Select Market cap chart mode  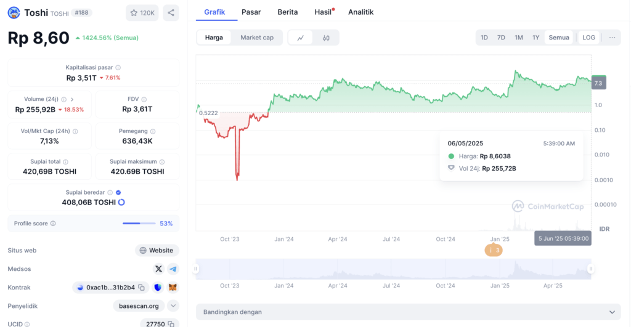[x=257, y=38]
